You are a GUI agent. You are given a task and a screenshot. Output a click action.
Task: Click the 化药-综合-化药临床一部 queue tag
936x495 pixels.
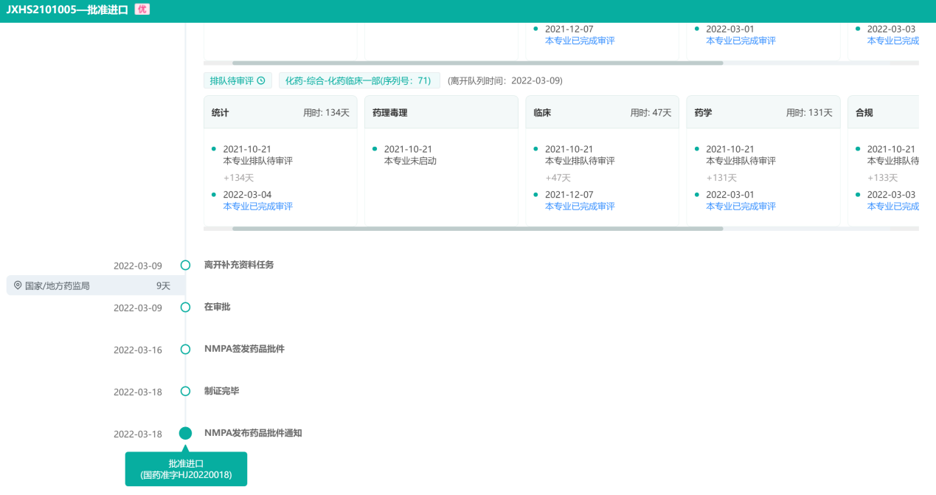click(358, 81)
